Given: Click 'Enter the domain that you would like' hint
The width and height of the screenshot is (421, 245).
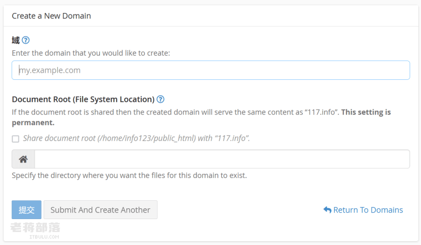Looking at the screenshot, I should 91,53.
